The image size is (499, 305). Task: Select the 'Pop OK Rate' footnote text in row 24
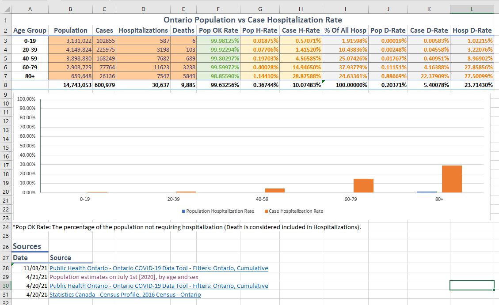pos(187,227)
